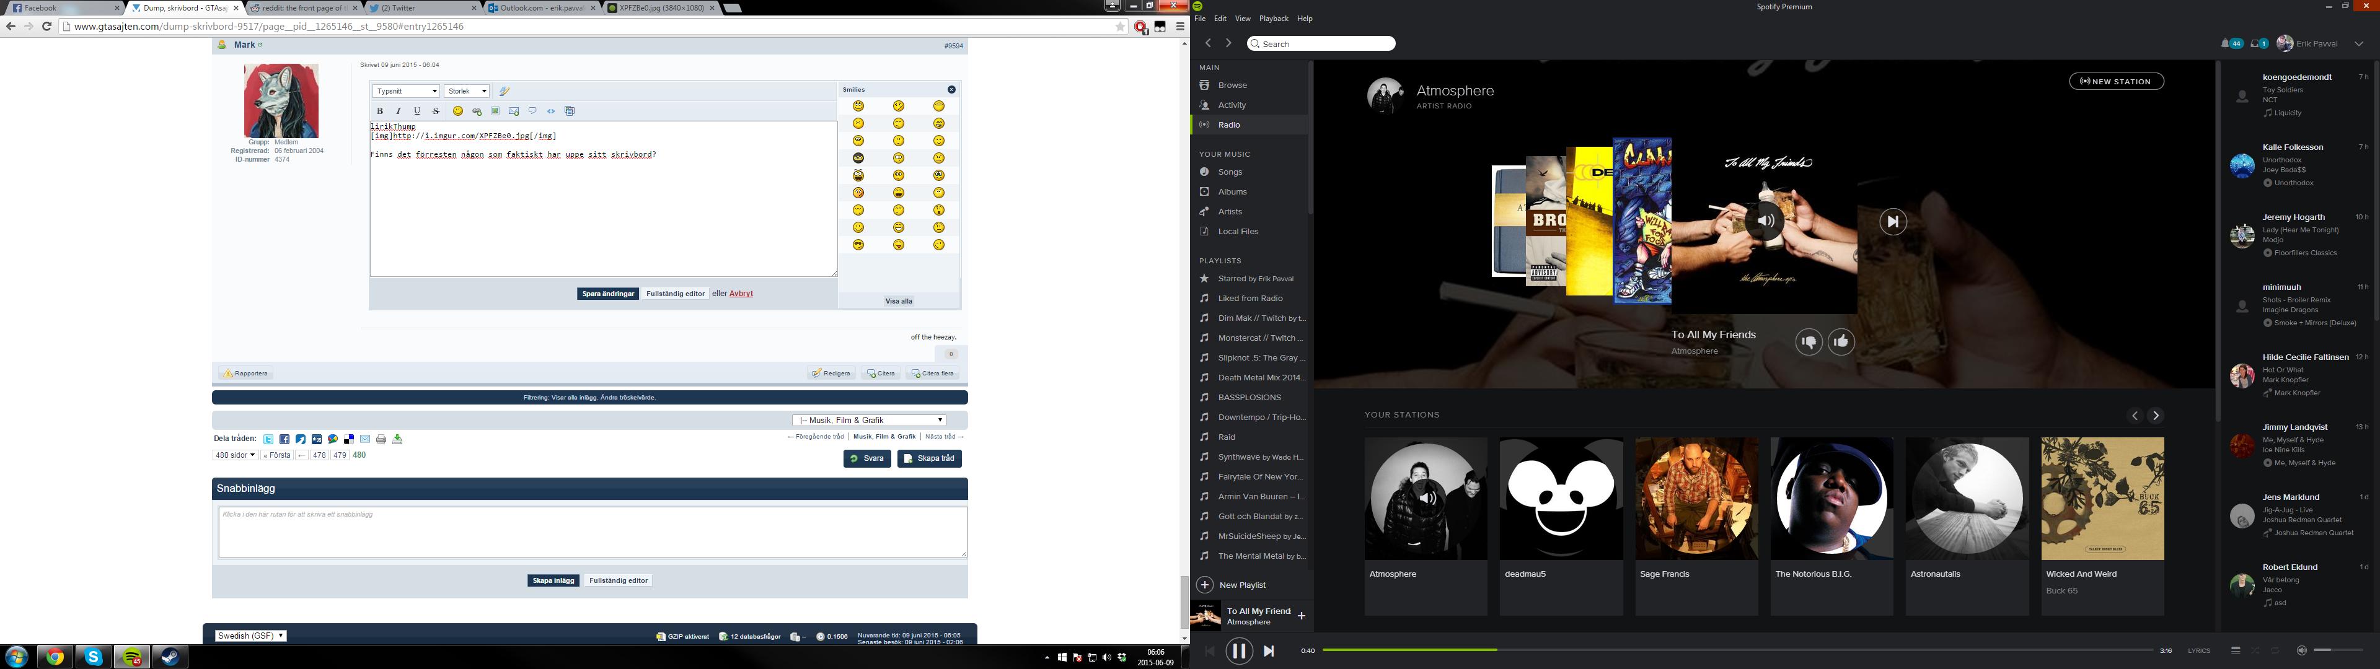Toggle shuffle in the Spotify player
This screenshot has width=2380, height=669.
tap(2255, 650)
